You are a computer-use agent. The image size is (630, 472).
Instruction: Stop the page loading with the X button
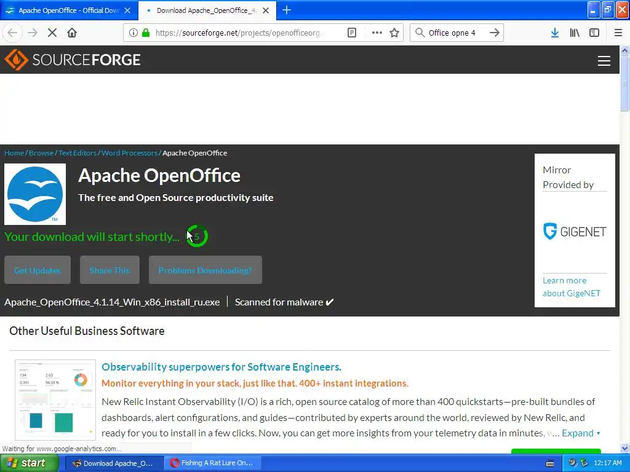point(52,33)
